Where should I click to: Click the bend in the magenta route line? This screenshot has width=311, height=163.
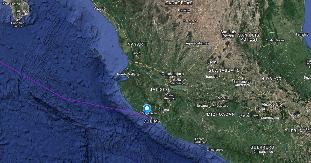(64, 98)
